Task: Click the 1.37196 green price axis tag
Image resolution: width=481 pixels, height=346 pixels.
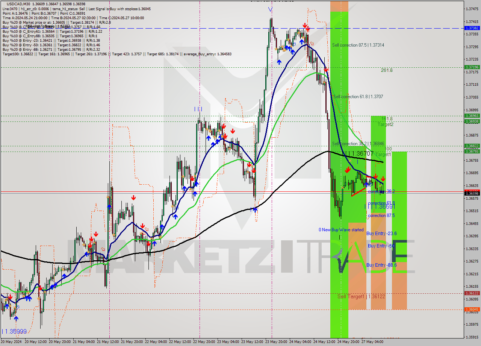Action: pos(472,67)
